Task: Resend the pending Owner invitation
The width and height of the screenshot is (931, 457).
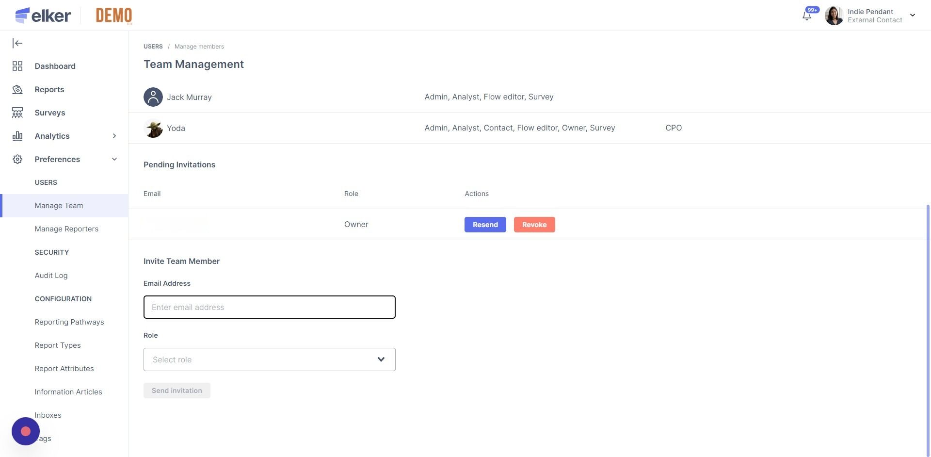Action: point(485,225)
